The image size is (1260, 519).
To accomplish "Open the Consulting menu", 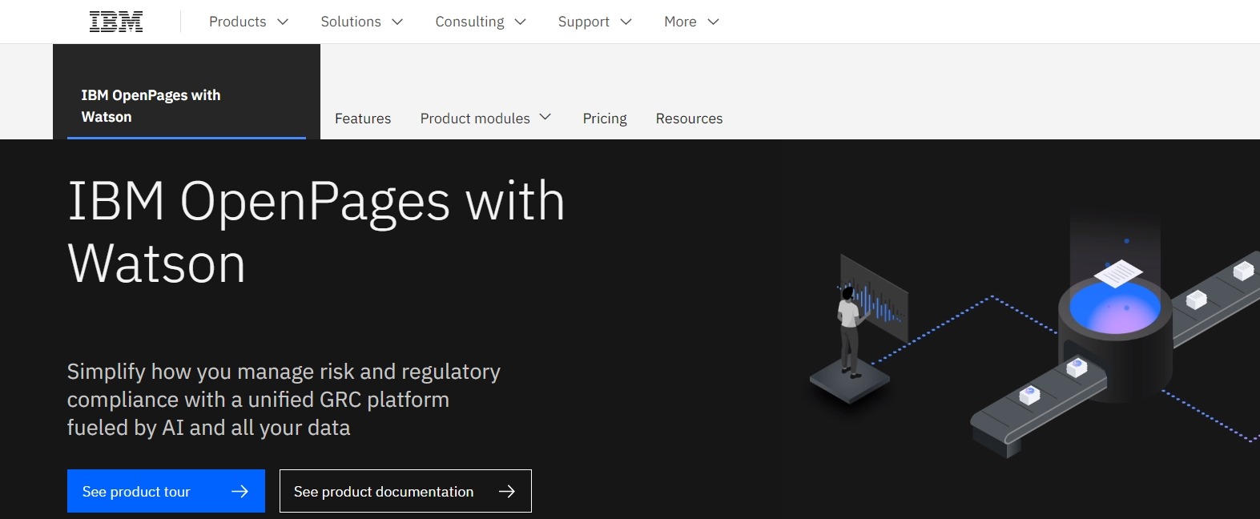I will coord(469,22).
